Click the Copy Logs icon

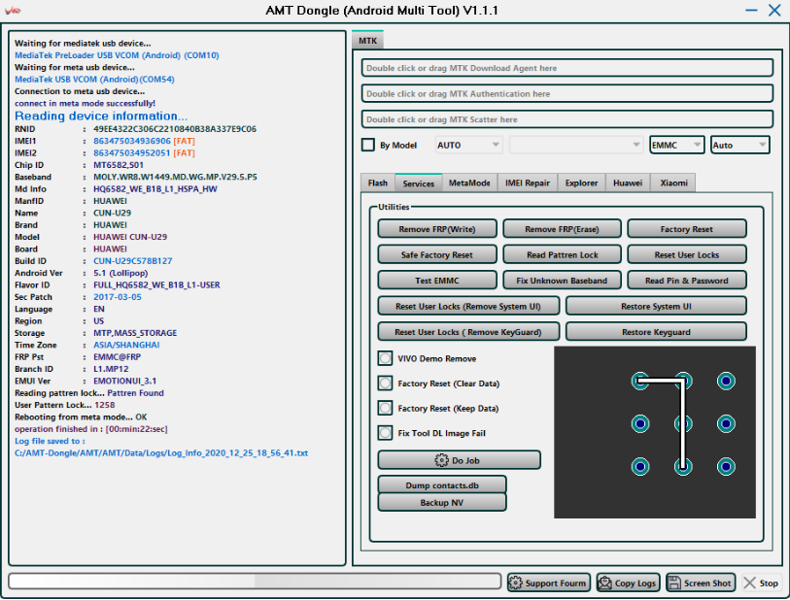coord(604,583)
